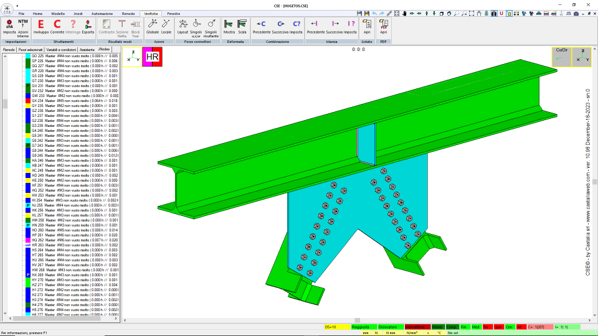Click the CurDir view button
The image size is (598, 336).
[561, 57]
